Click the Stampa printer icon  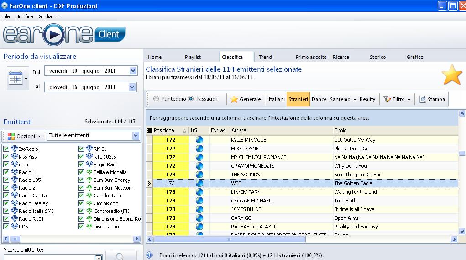pos(422,99)
